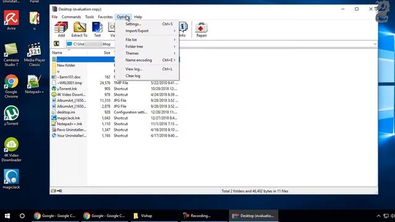Click the network icon in system tray

[x=386, y=216]
